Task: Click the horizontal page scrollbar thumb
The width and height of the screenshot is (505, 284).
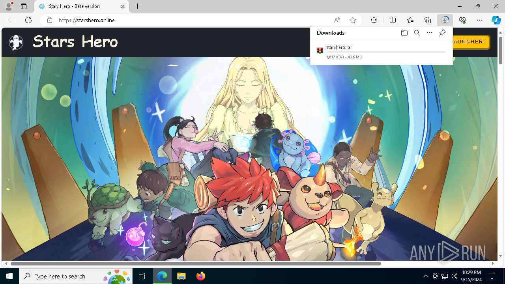Action: [x=196, y=263]
